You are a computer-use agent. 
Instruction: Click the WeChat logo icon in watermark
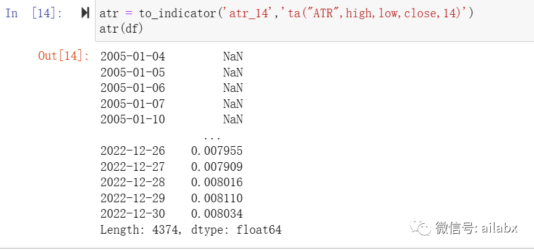424,229
